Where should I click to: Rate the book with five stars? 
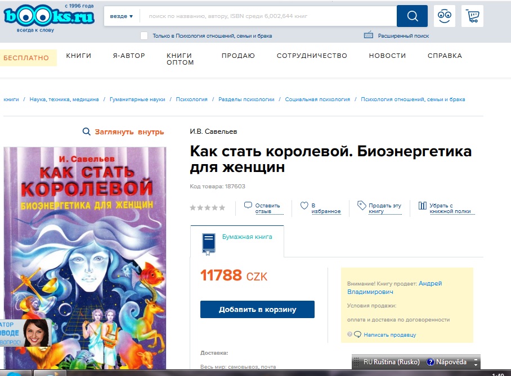[222, 208]
